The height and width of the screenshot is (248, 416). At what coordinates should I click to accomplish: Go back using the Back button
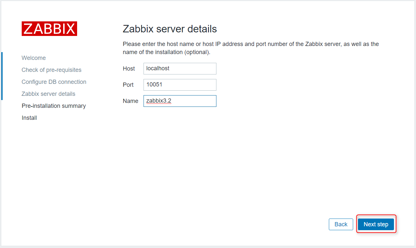coord(341,224)
